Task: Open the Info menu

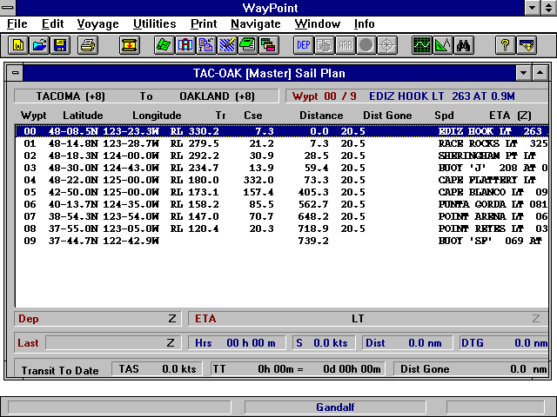Action: (364, 23)
